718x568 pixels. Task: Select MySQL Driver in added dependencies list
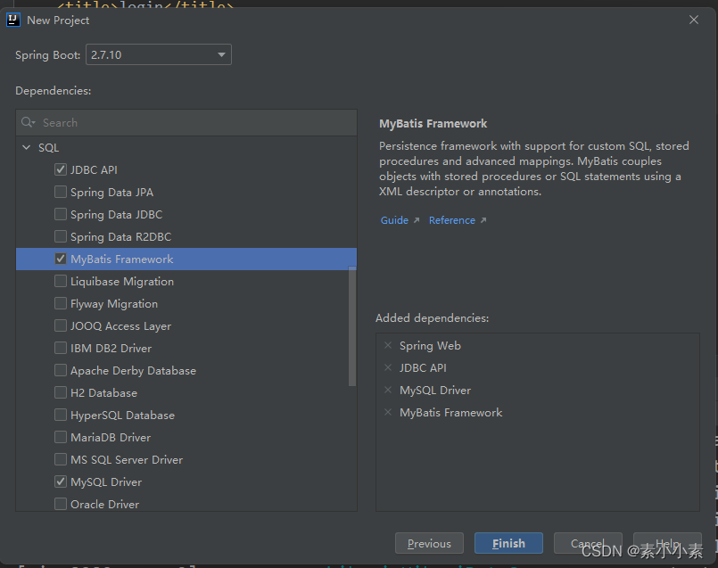pos(435,391)
